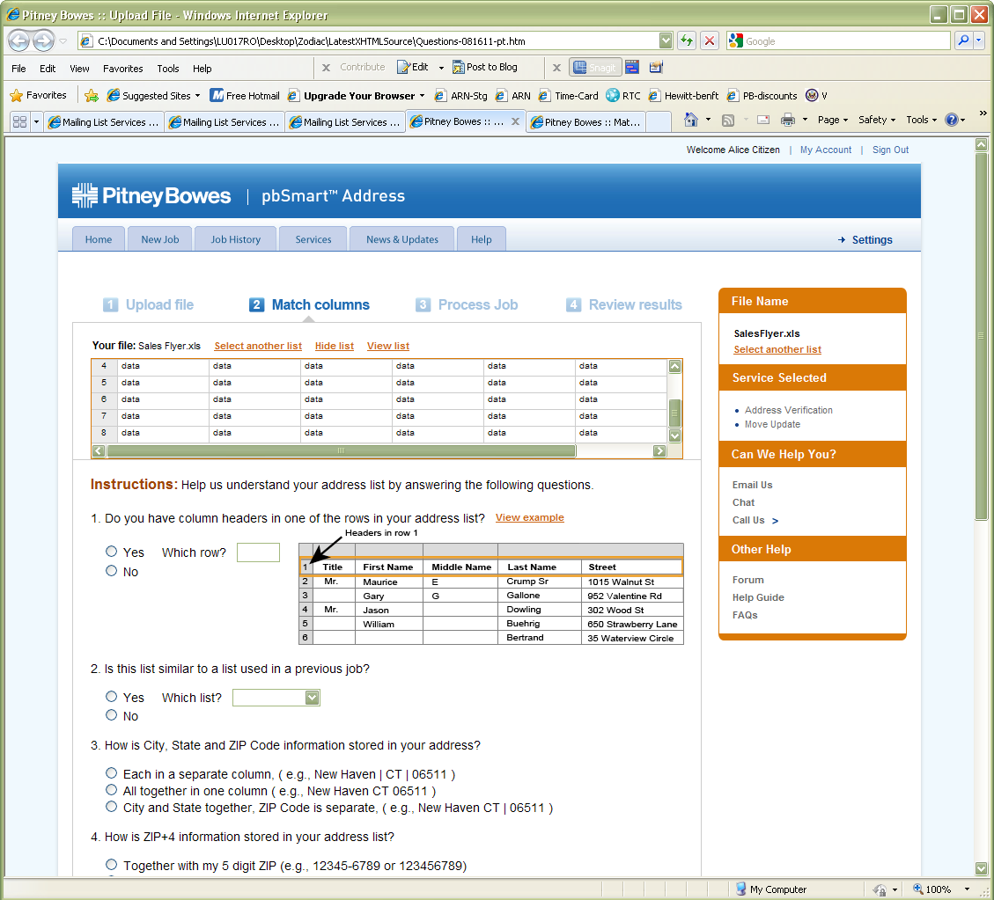Click the data list horizontal scrollbar thumb
The image size is (994, 900).
click(341, 451)
